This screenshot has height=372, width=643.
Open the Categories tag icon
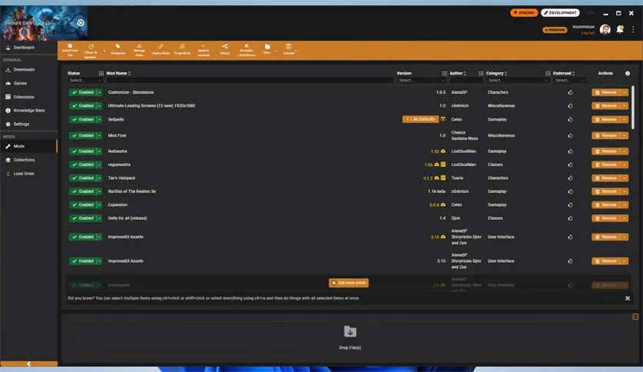pyautogui.click(x=118, y=46)
